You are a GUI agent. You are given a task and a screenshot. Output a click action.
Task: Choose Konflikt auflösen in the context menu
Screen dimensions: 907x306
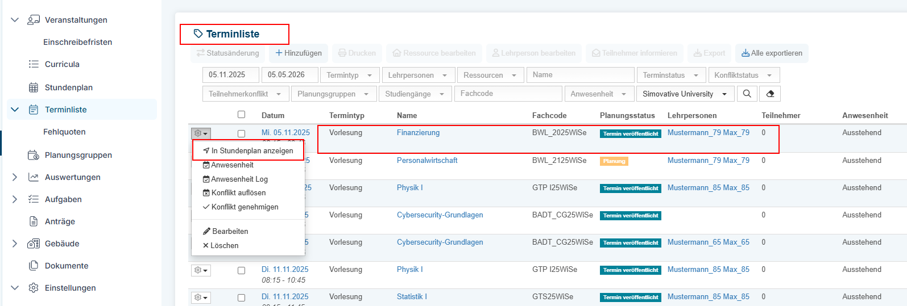tap(234, 193)
